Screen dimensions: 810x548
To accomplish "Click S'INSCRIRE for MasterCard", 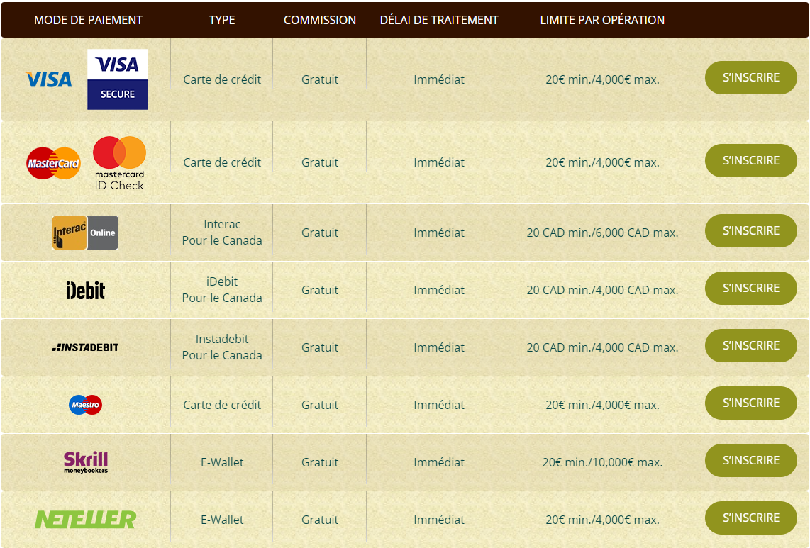I will coord(750,161).
